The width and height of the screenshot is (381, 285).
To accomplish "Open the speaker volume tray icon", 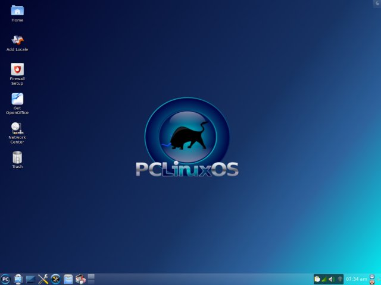I will (332, 279).
